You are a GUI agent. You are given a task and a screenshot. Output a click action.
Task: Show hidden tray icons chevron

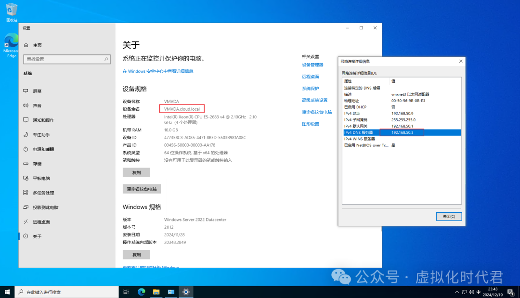457,292
